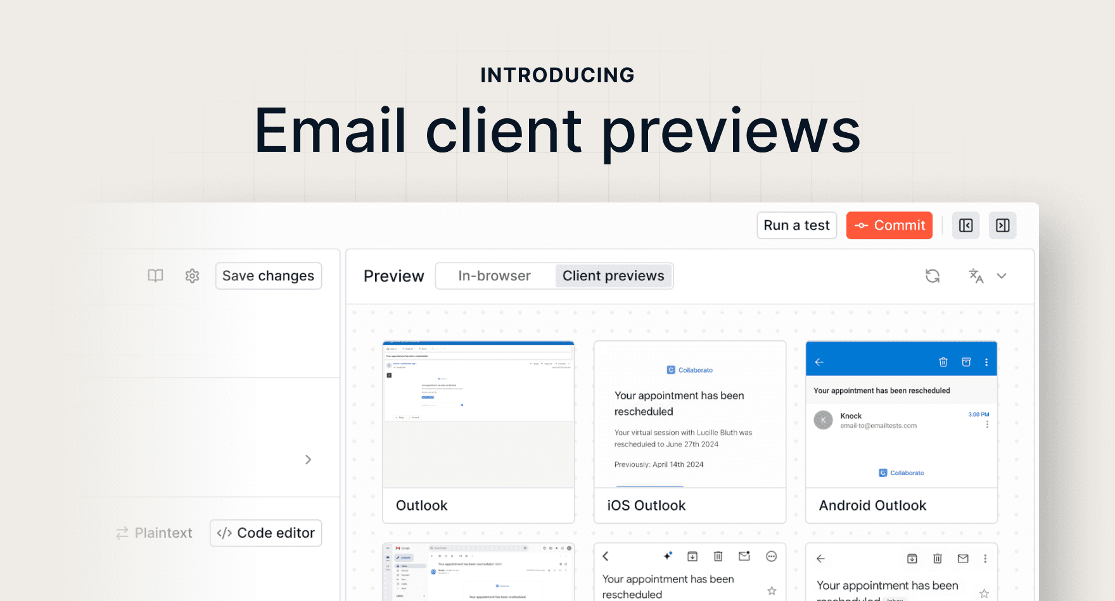Open the Outlook desktop preview thumbnail
Image resolution: width=1115 pixels, height=601 pixels.
click(x=478, y=414)
